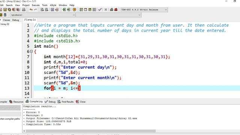Click the blue icon left of globals dropdown
Image resolution: width=240 pixels, height=135 pixels.
[5, 15]
